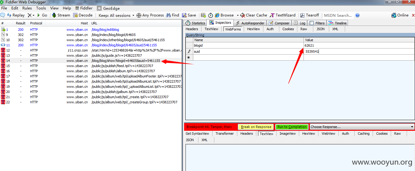The image size is (415, 171).
Task: Open the response ImageView tab
Action: (288, 134)
